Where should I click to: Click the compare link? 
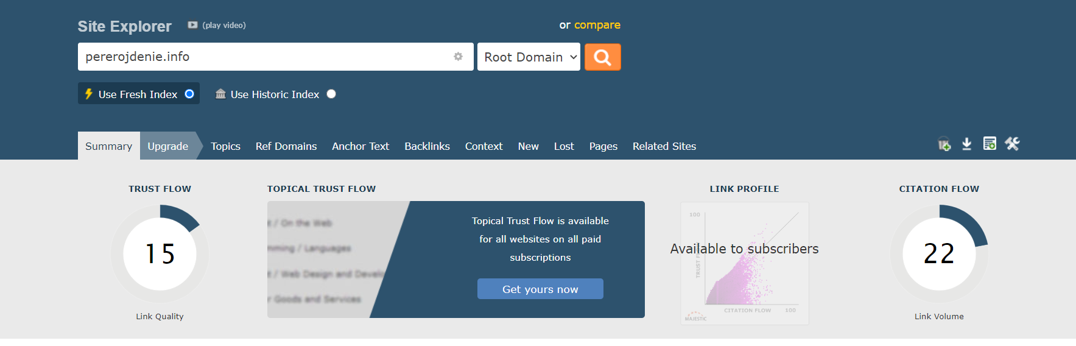597,25
